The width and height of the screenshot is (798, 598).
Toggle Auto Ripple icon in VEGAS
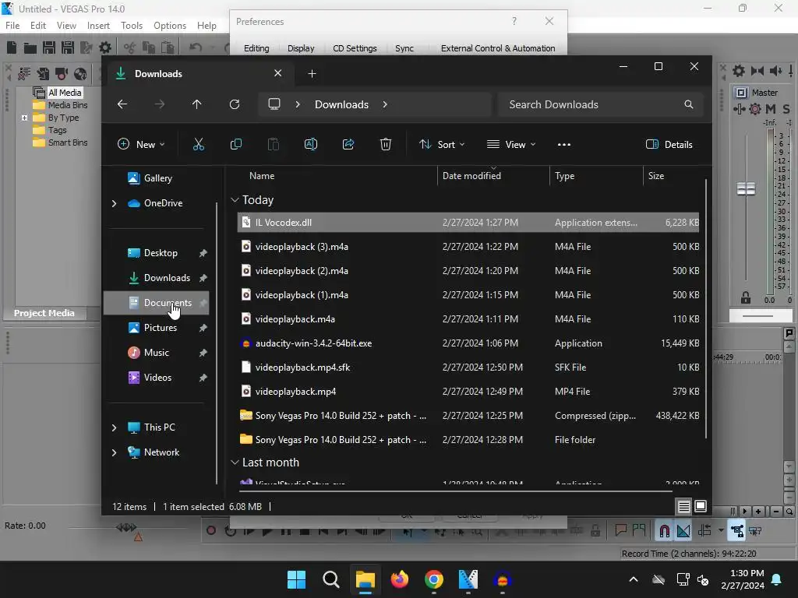[704, 531]
